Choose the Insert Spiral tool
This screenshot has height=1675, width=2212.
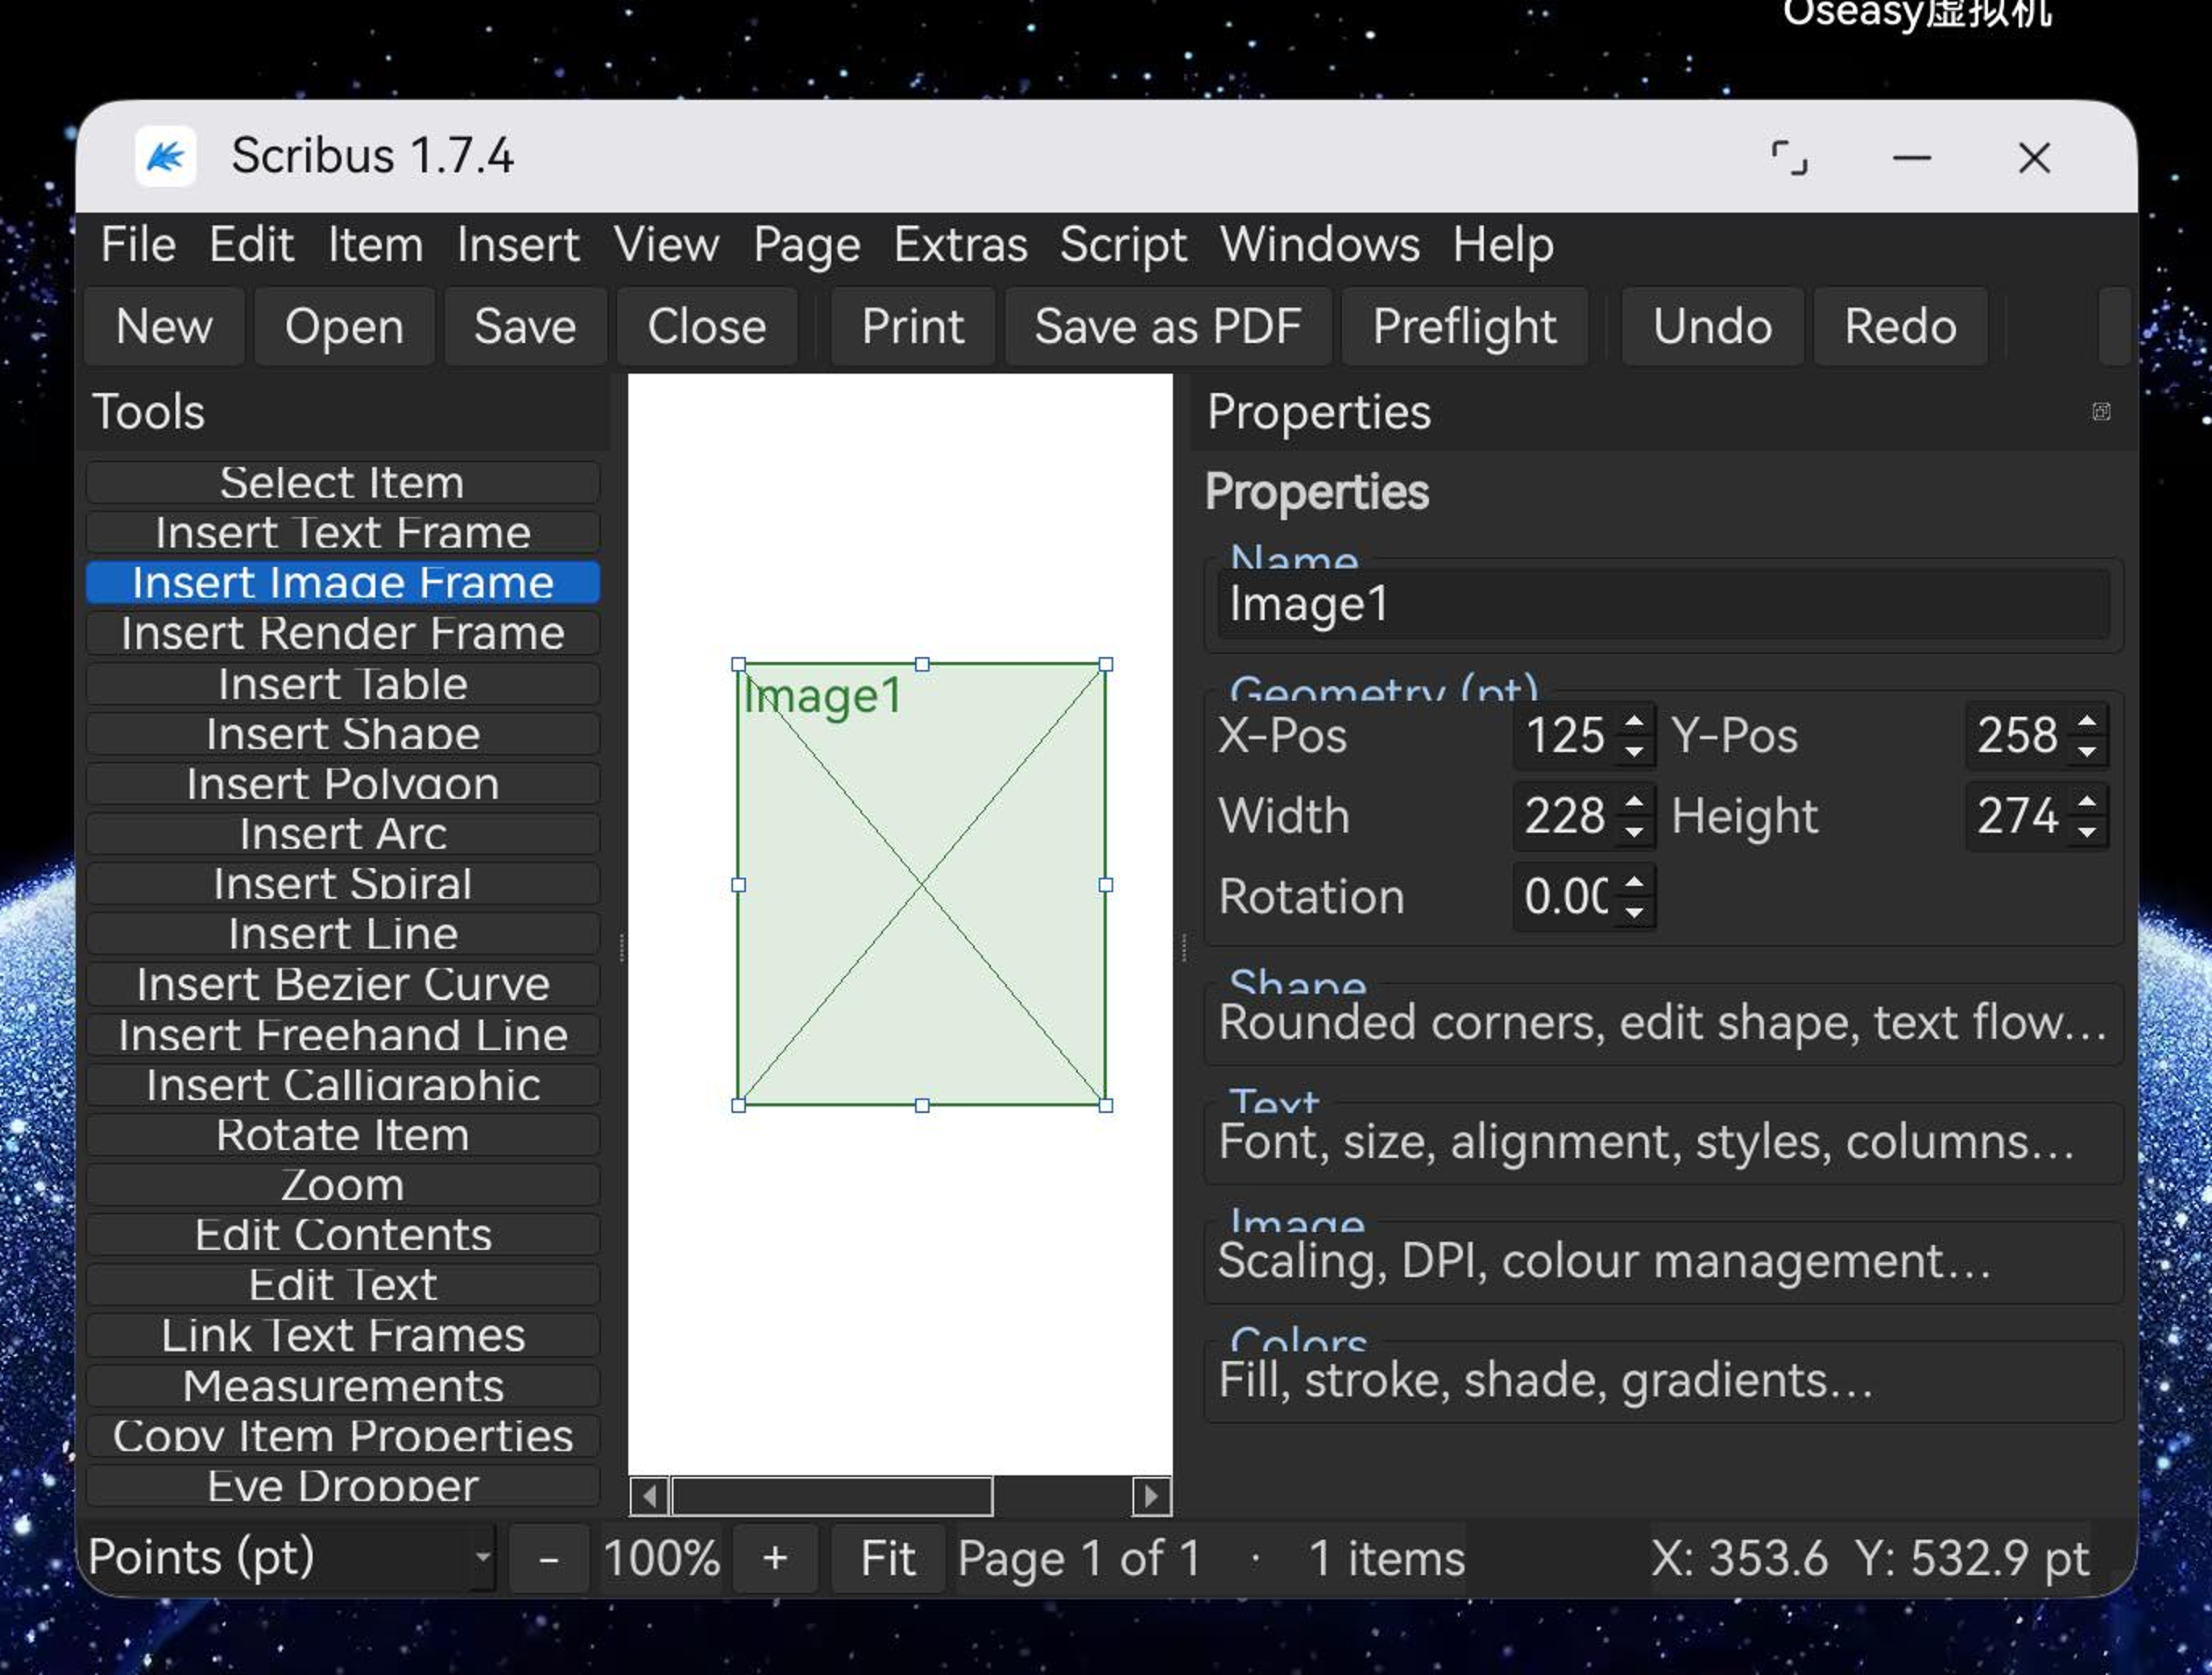(x=343, y=884)
